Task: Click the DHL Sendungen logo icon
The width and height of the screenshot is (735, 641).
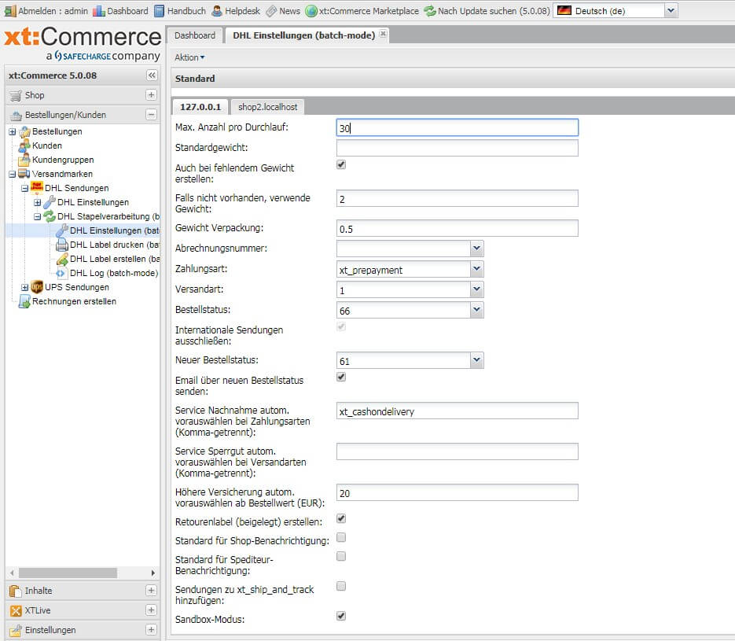Action: 37,187
